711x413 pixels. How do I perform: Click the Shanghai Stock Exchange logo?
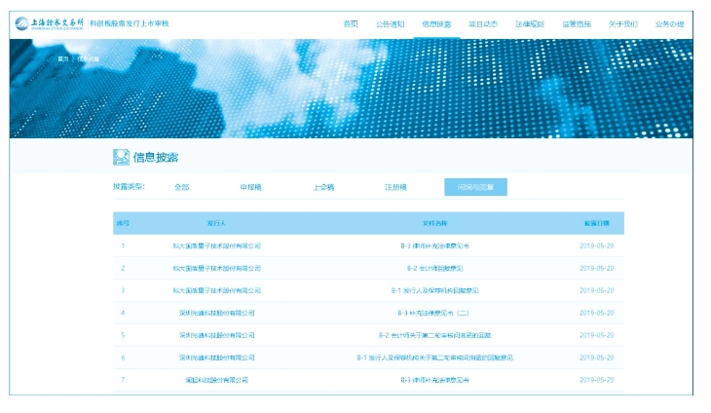click(x=47, y=22)
